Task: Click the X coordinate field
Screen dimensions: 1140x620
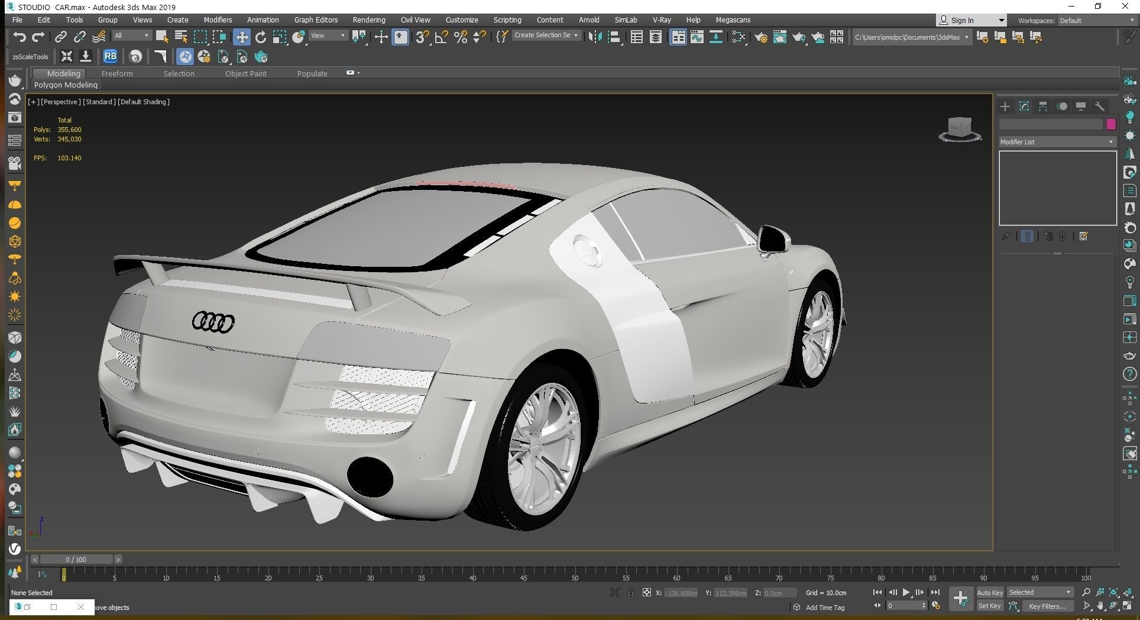Action: pyautogui.click(x=681, y=593)
